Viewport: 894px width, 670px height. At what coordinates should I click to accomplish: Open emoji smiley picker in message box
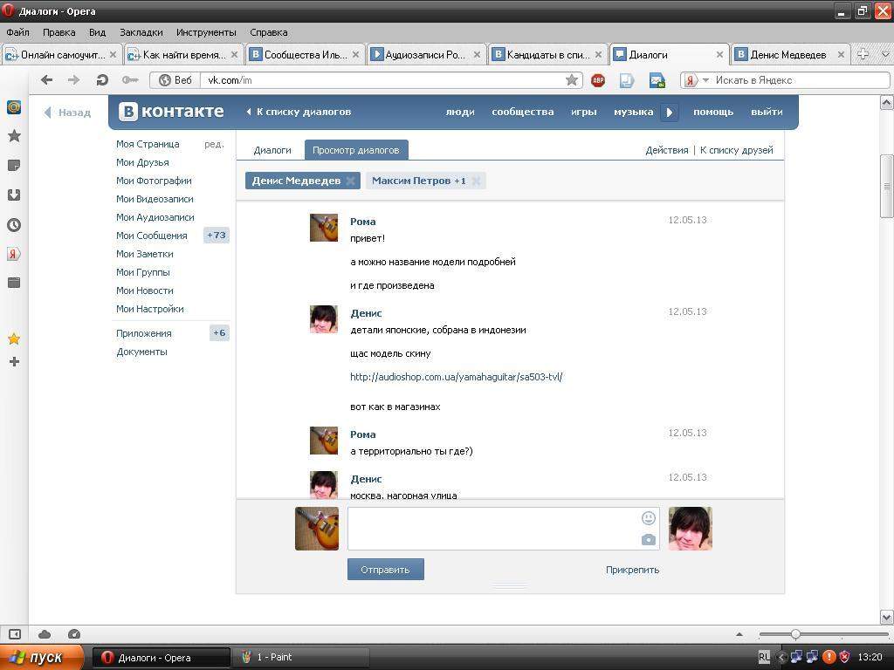649,518
